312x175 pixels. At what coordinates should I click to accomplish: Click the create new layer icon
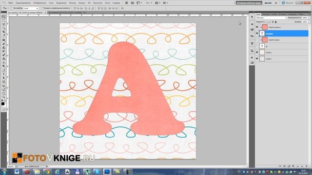coord(302,166)
